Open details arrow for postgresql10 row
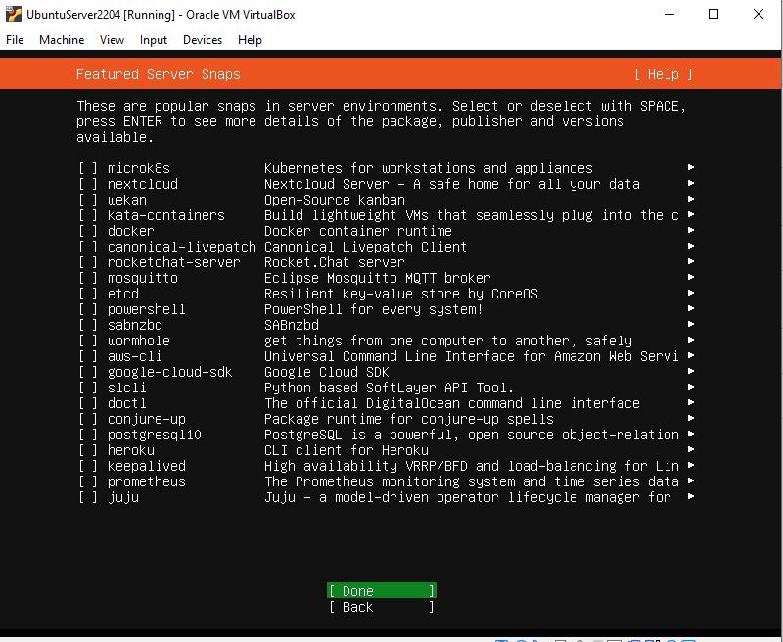783x642 pixels. coord(691,434)
